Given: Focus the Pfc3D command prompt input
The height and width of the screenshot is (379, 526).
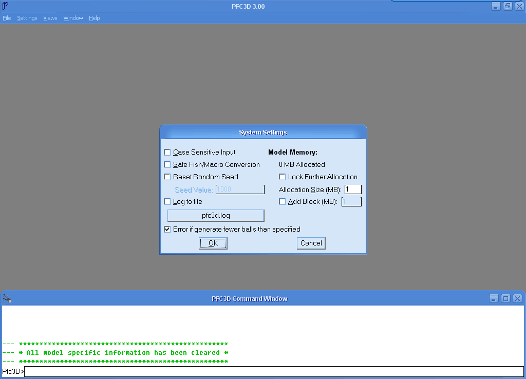Looking at the screenshot, I should coord(274,371).
